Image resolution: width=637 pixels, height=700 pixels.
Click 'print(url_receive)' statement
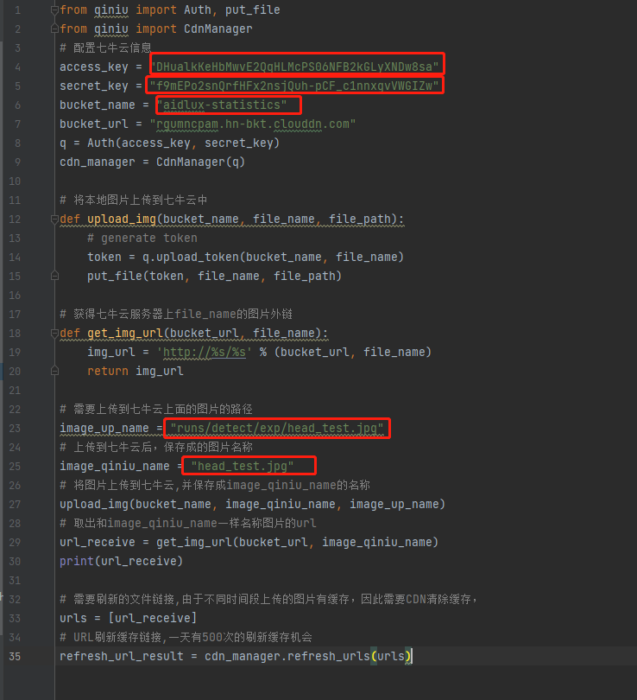tap(121, 561)
